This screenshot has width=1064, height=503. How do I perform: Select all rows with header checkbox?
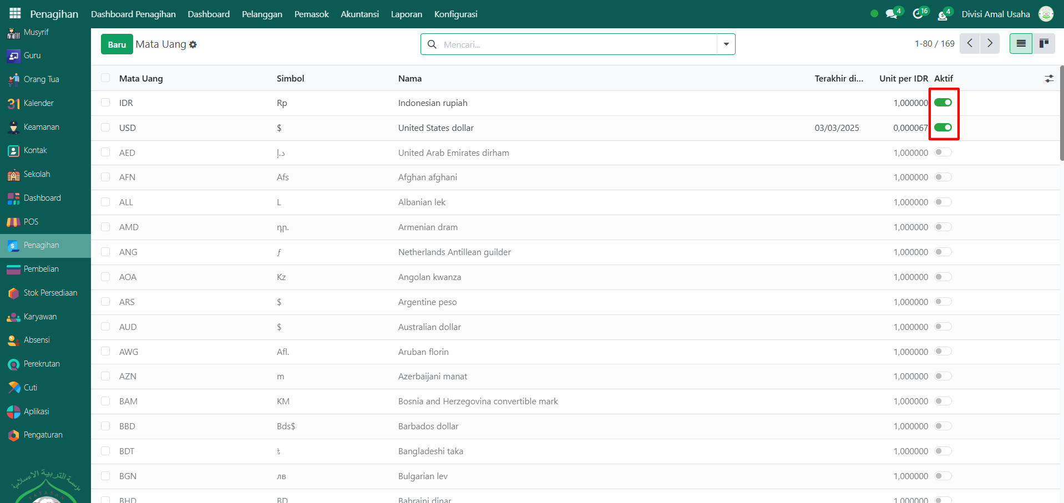coord(105,78)
